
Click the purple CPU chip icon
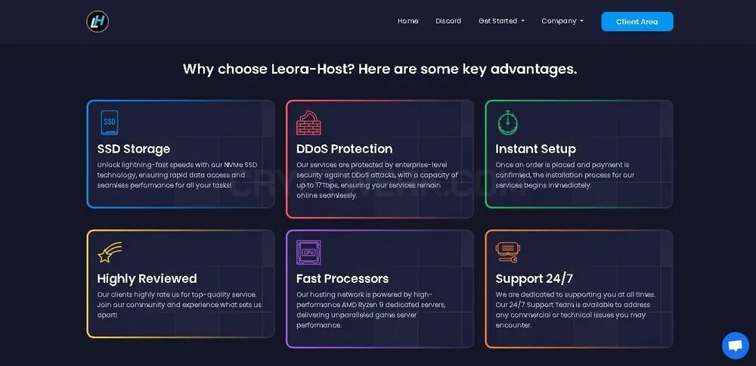click(308, 253)
